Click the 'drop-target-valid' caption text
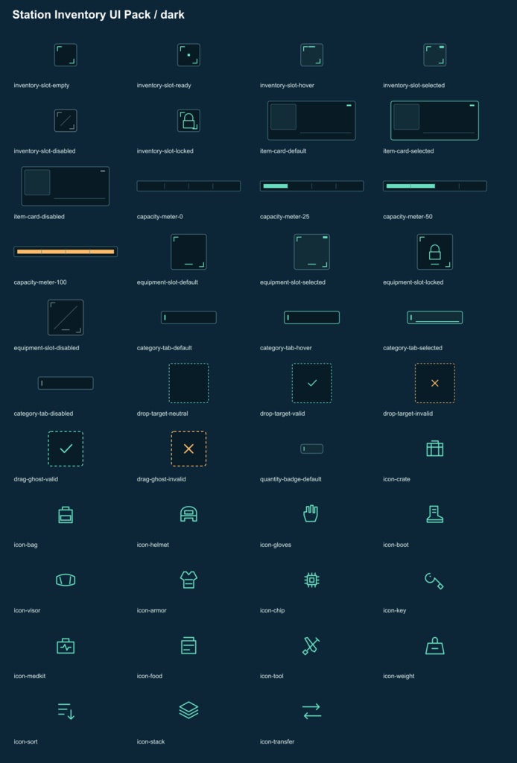The height and width of the screenshot is (763, 517). click(282, 414)
